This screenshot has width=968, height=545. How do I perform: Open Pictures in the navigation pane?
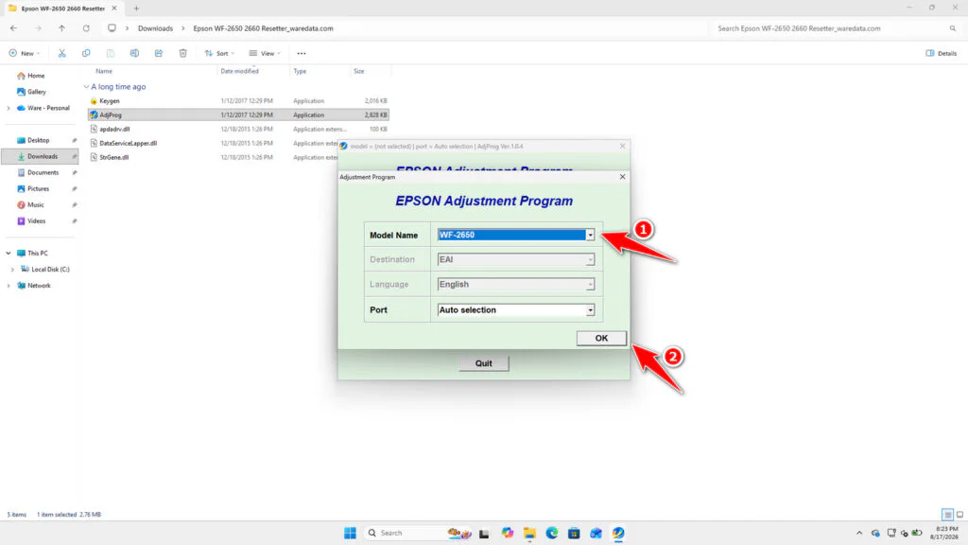38,188
